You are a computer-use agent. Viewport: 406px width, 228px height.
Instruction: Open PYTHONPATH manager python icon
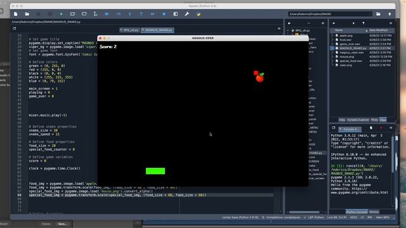(199, 14)
